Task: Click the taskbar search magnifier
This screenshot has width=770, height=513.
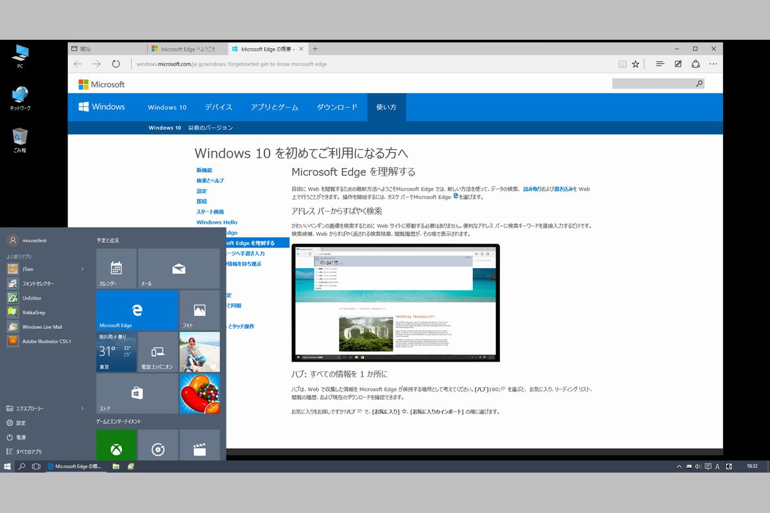Action: click(x=22, y=466)
